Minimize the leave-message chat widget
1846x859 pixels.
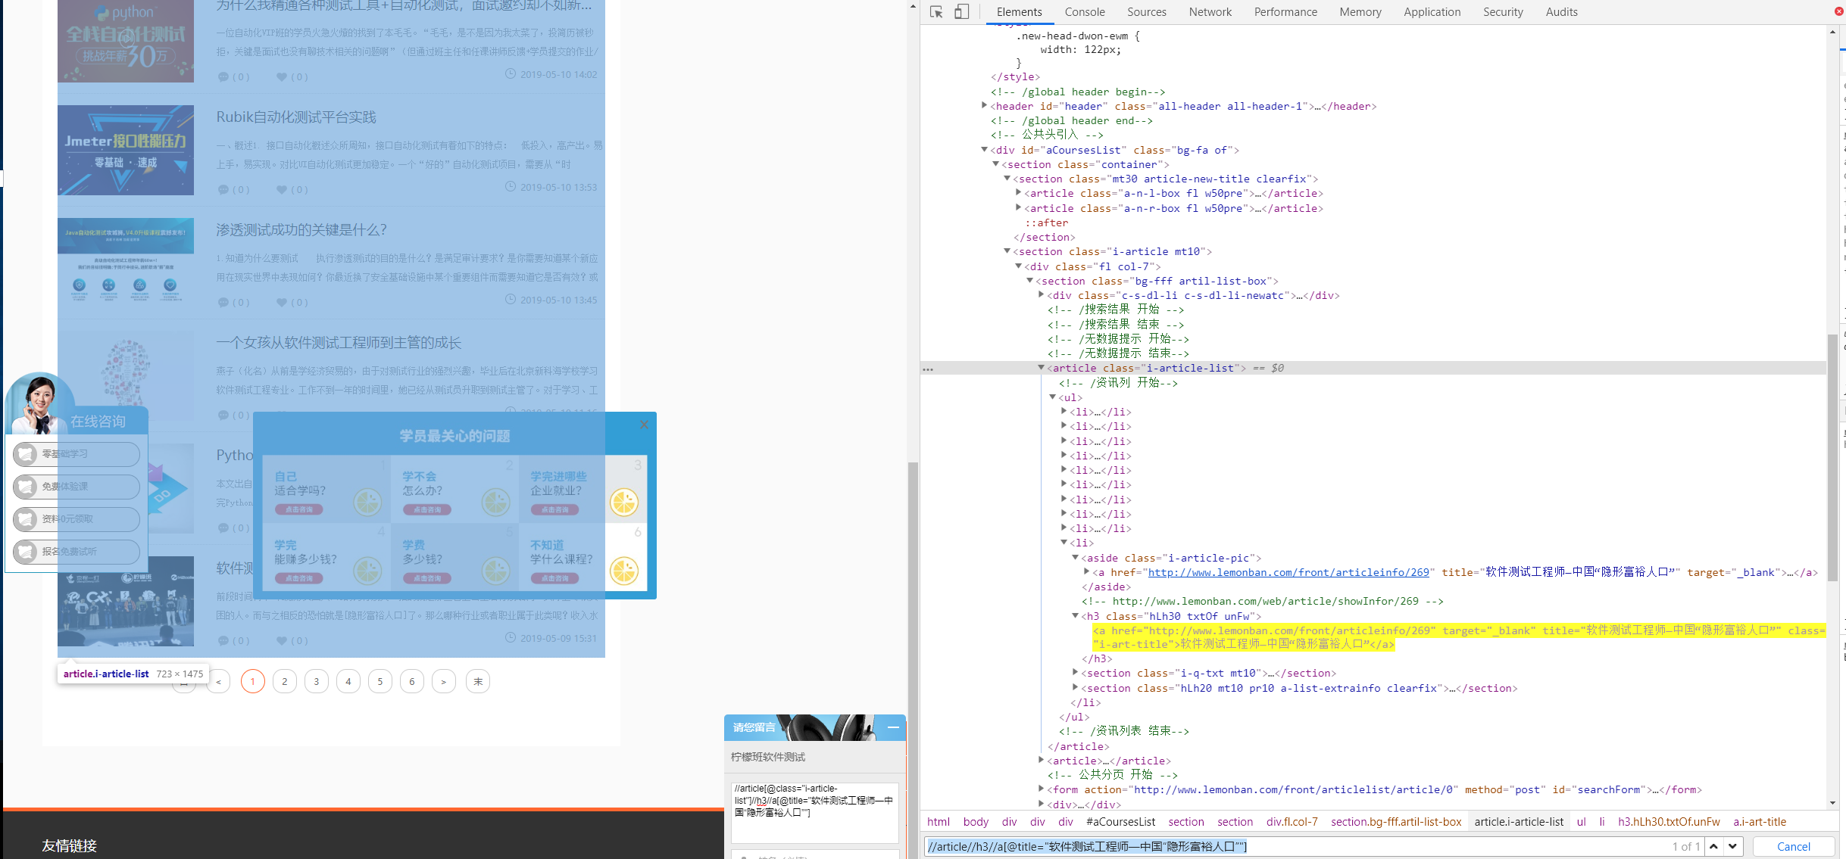point(893,727)
